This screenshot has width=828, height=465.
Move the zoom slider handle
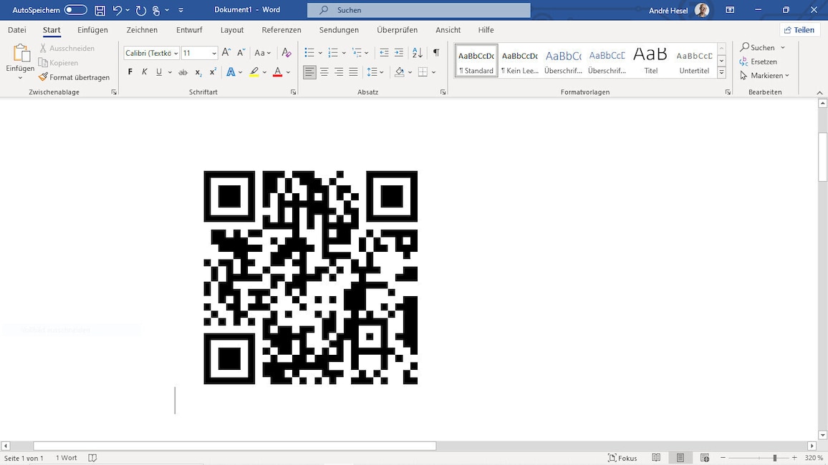point(775,458)
